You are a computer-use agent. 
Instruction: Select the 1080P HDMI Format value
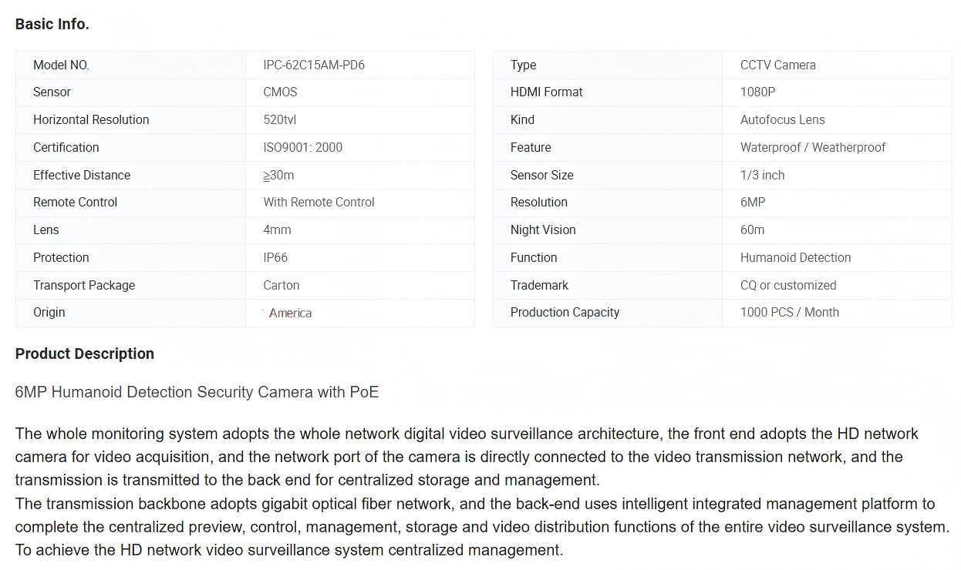[757, 92]
